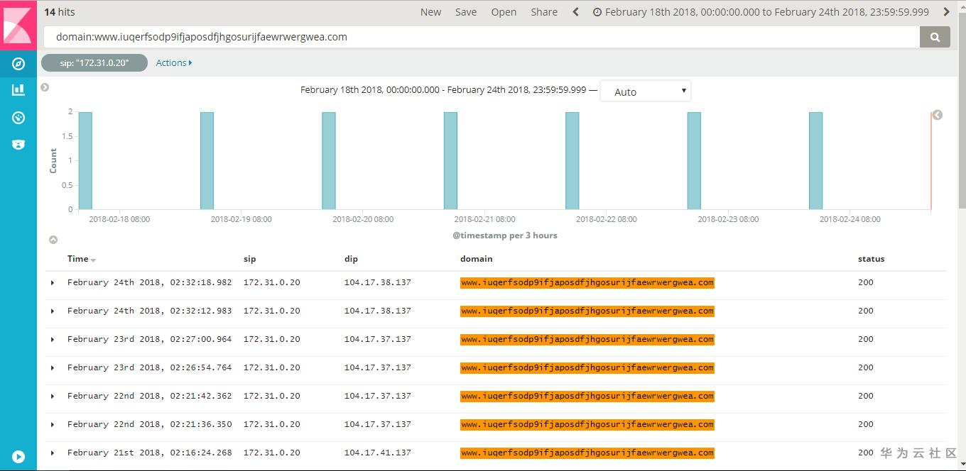Open the February 18th–24th time range picker

pyautogui.click(x=761, y=12)
